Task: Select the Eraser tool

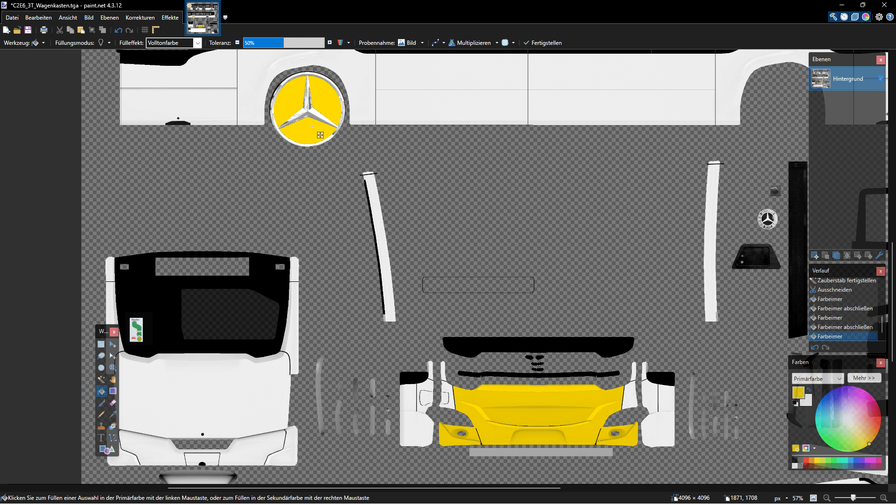Action: click(112, 402)
